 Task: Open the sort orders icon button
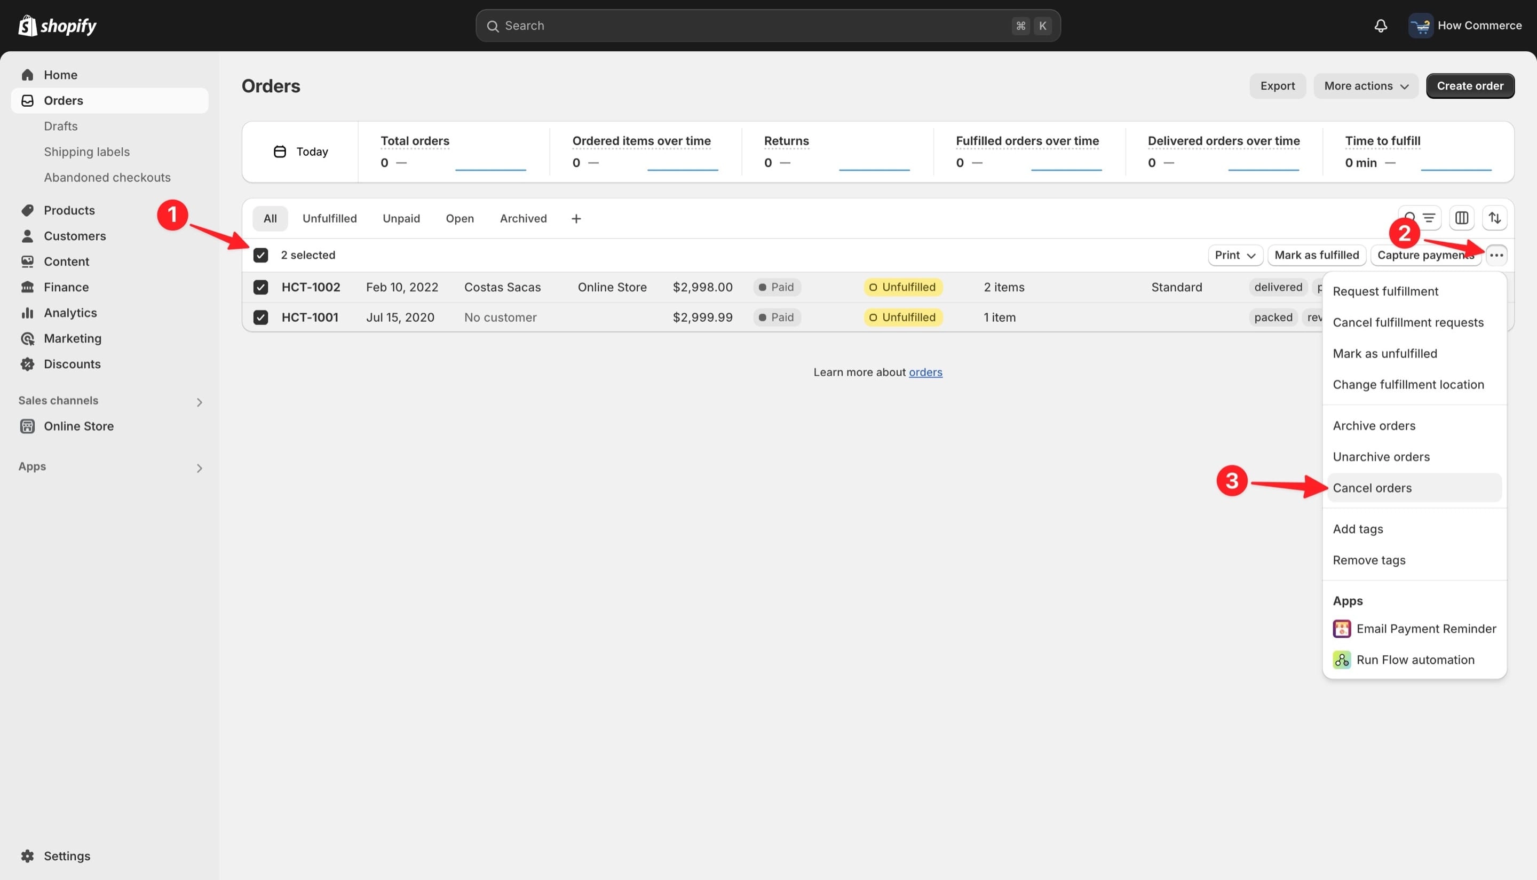pyautogui.click(x=1495, y=218)
